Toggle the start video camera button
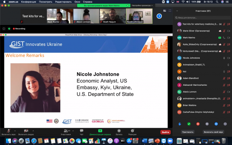This screenshot has width=232, height=145. click(x=26, y=130)
